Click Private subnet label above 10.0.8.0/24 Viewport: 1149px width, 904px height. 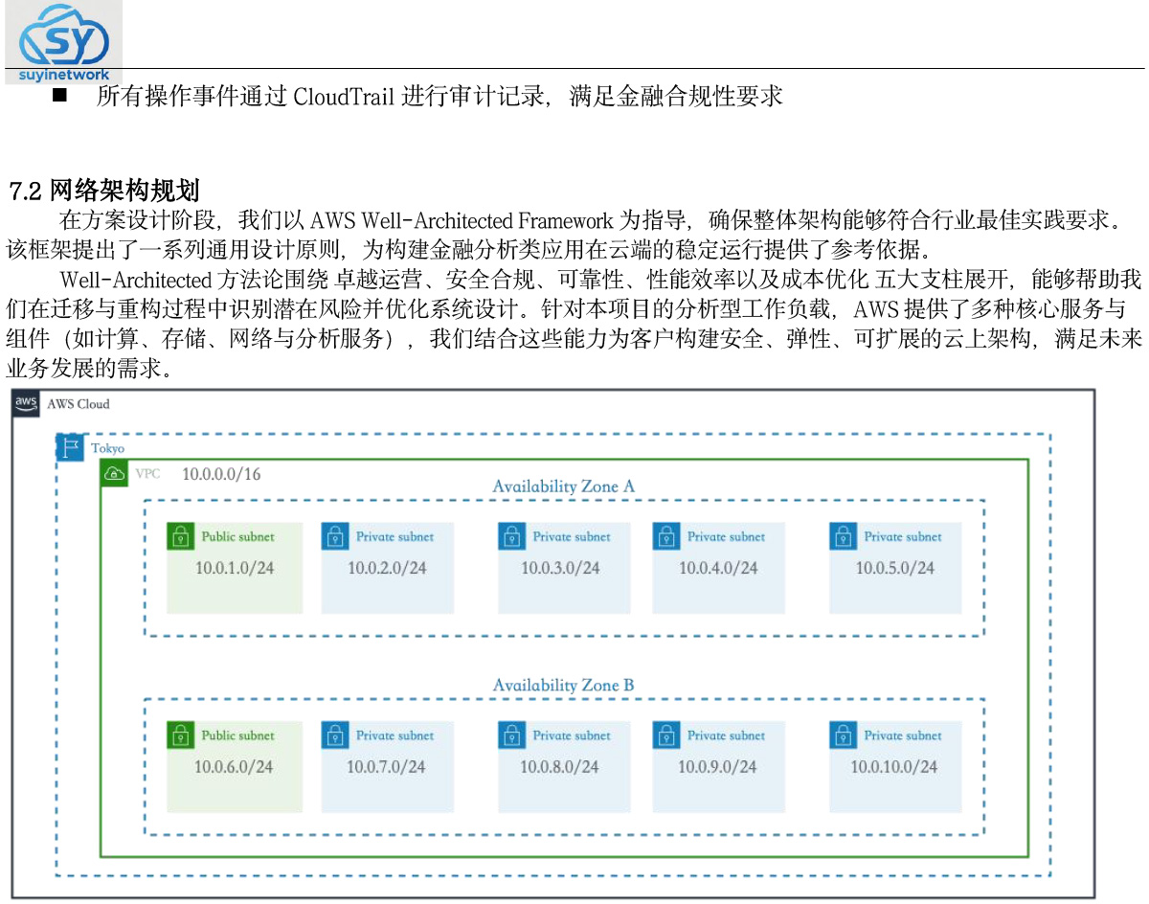572,736
